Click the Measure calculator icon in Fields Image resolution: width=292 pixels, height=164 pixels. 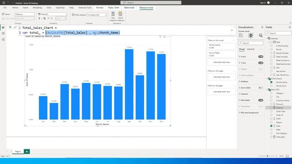tap(274, 108)
